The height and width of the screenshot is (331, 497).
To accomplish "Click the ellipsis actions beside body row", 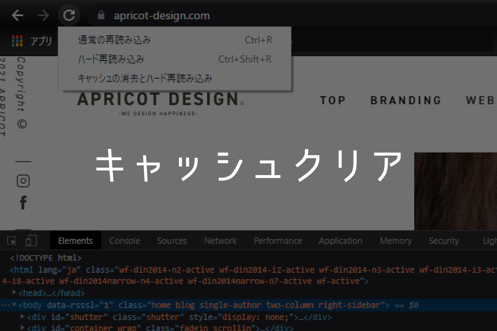I will tap(6, 305).
